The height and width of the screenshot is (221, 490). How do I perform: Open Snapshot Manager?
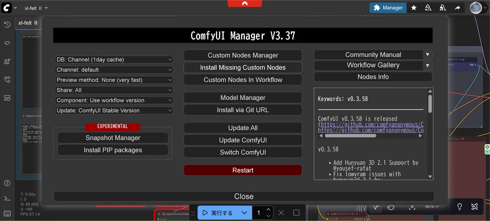pyautogui.click(x=113, y=138)
